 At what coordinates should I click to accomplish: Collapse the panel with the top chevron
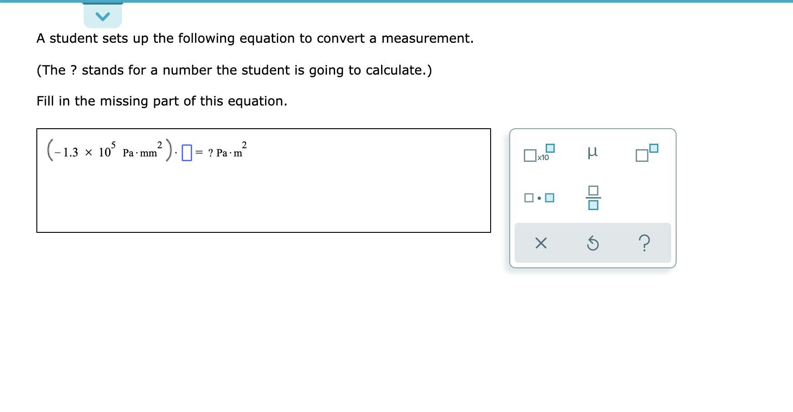click(103, 17)
